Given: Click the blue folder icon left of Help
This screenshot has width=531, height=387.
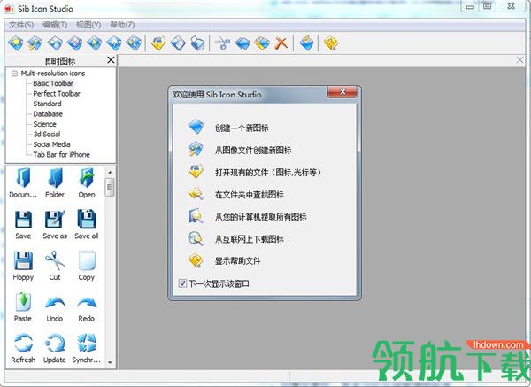Looking at the screenshot, I should (306, 43).
